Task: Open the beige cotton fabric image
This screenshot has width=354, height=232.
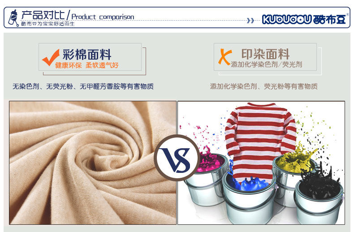Action: pos(93,163)
